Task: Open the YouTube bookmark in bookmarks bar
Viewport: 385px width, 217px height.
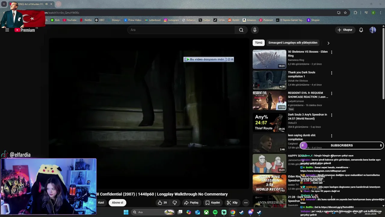Action: pyautogui.click(x=69, y=20)
